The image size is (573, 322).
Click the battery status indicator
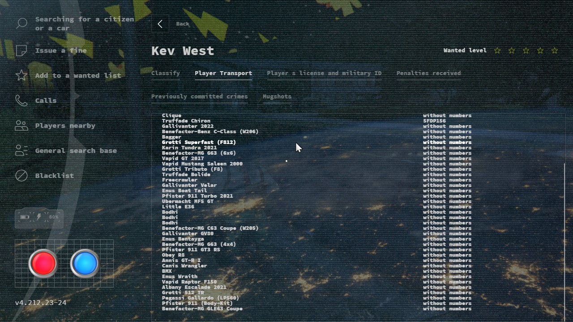tap(39, 218)
